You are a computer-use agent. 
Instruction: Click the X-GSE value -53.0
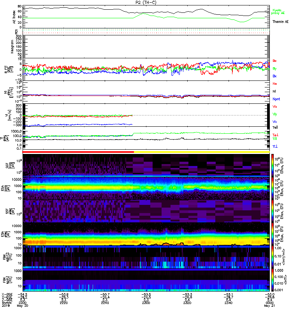(270, 294)
